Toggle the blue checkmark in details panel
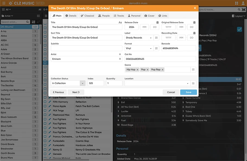Viewport: 247px width, 161px height. (239, 29)
